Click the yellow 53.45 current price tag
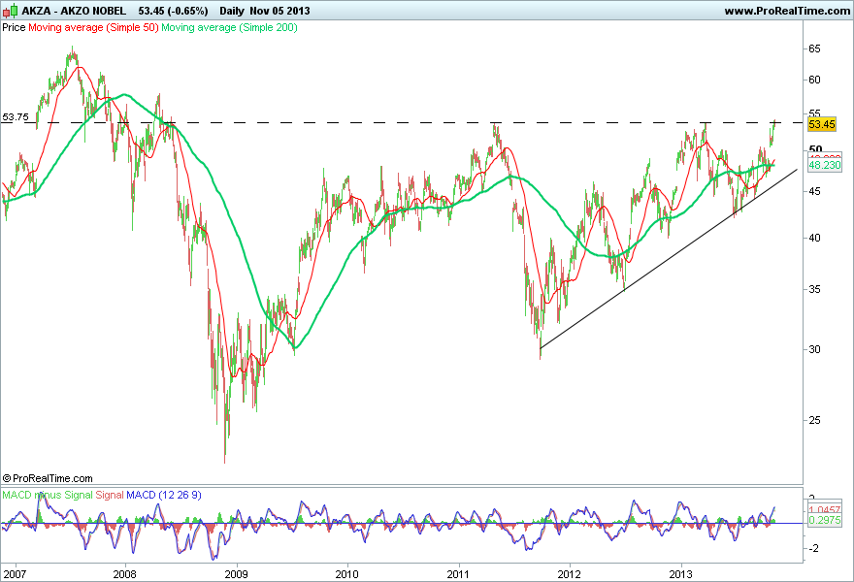The height and width of the screenshot is (582, 854). point(821,124)
